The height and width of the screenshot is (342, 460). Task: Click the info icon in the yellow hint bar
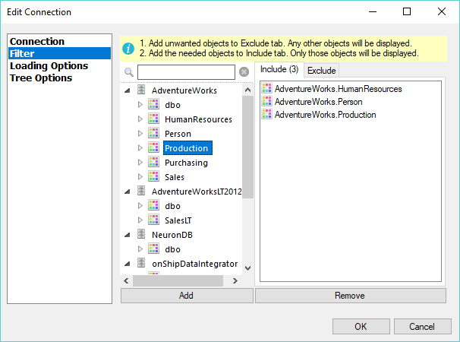[x=128, y=49]
